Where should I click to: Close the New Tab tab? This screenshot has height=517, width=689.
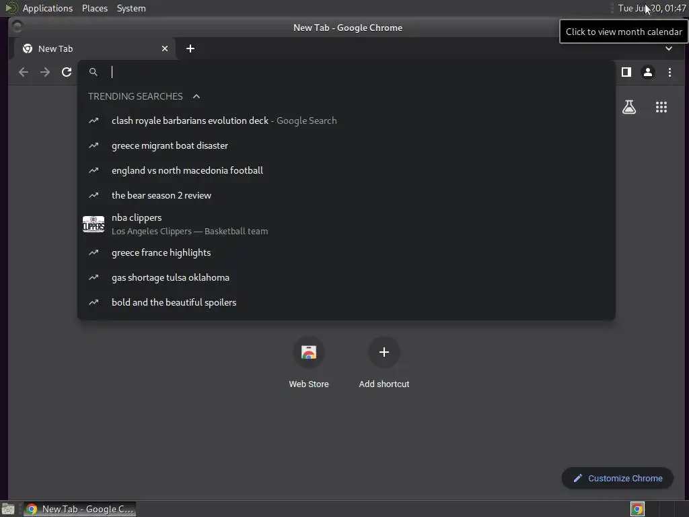(x=165, y=48)
